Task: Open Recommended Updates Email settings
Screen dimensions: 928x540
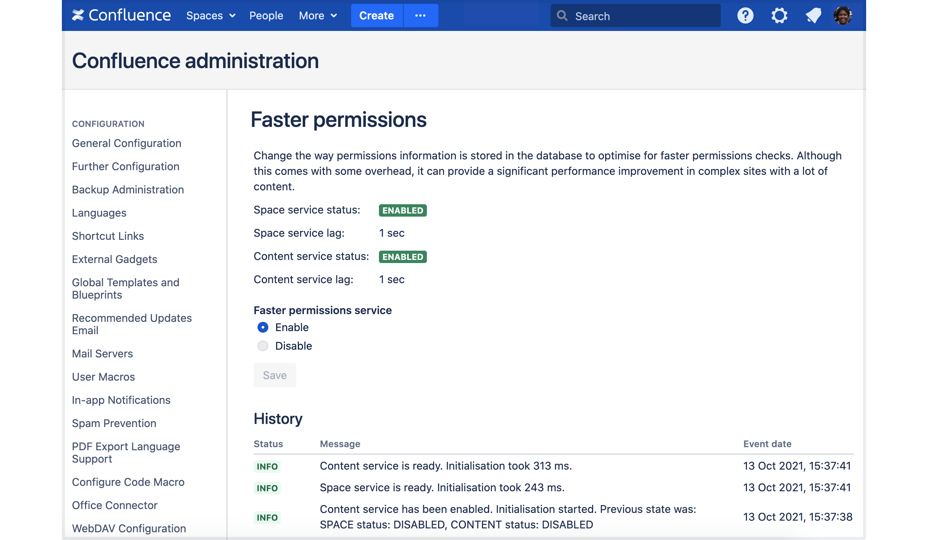Action: coord(132,324)
